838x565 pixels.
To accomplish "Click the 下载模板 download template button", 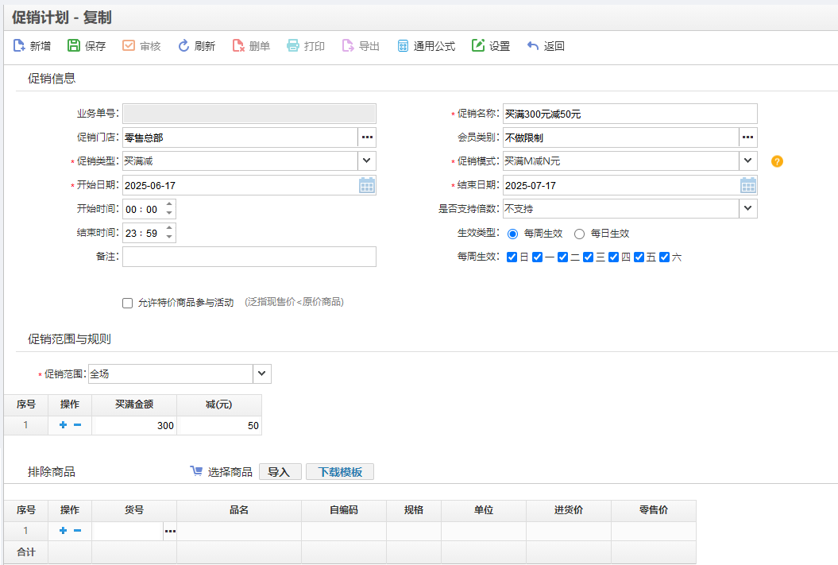I will [340, 471].
